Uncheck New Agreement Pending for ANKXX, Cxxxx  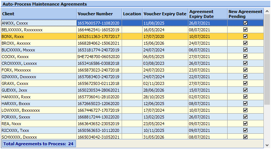tap(245, 23)
